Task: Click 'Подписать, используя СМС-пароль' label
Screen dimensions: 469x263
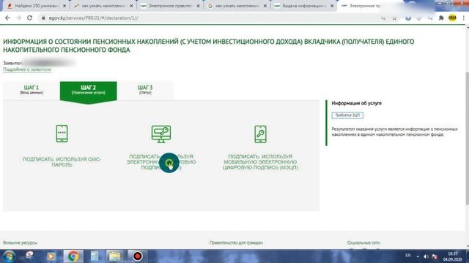Action: [x=62, y=162]
